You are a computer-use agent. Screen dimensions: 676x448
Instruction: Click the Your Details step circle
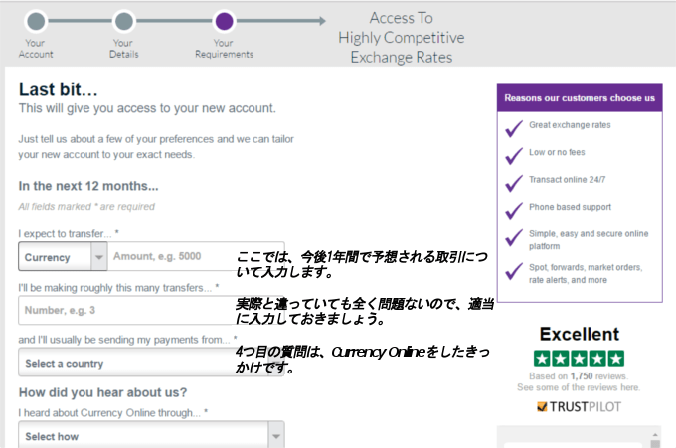[x=123, y=21]
